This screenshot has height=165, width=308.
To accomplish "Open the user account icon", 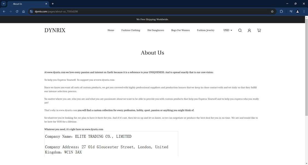I will pos(249,30).
